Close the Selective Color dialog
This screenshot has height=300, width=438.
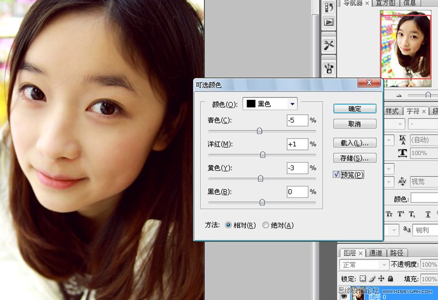pyautogui.click(x=369, y=82)
